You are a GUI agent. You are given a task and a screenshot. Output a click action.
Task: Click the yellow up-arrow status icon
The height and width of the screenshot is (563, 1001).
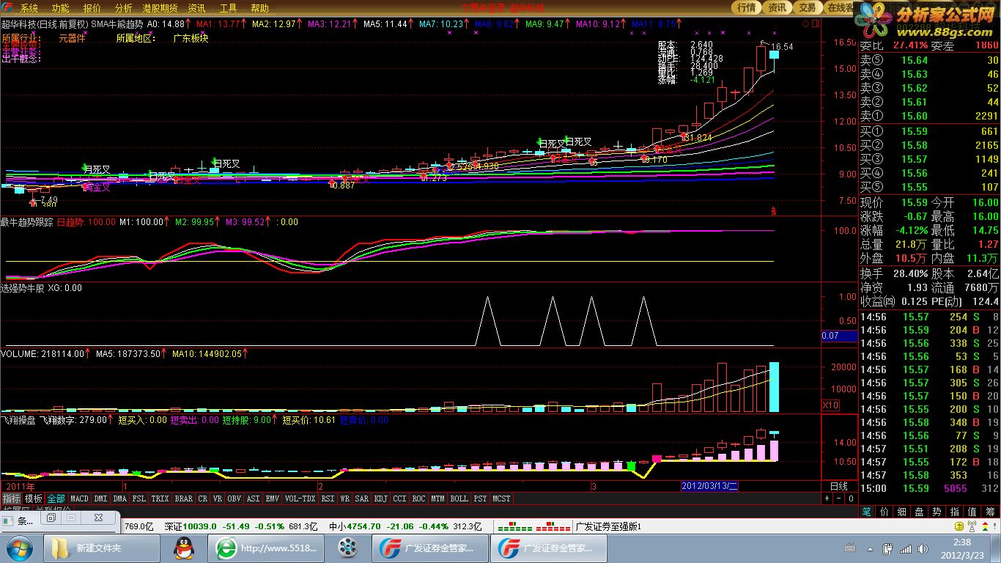[x=959, y=526]
